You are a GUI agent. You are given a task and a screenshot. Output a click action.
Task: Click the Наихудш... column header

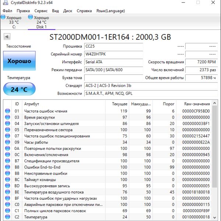pyautogui.click(x=141, y=104)
